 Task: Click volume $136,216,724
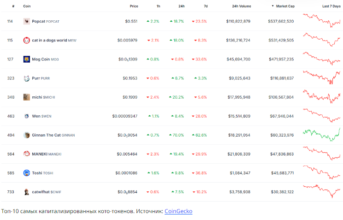[238, 40]
